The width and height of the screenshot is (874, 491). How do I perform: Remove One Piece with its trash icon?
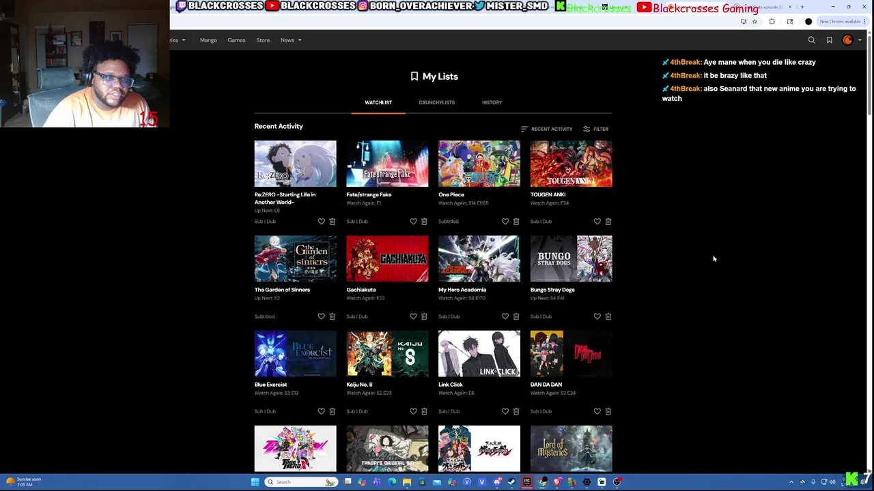(516, 222)
